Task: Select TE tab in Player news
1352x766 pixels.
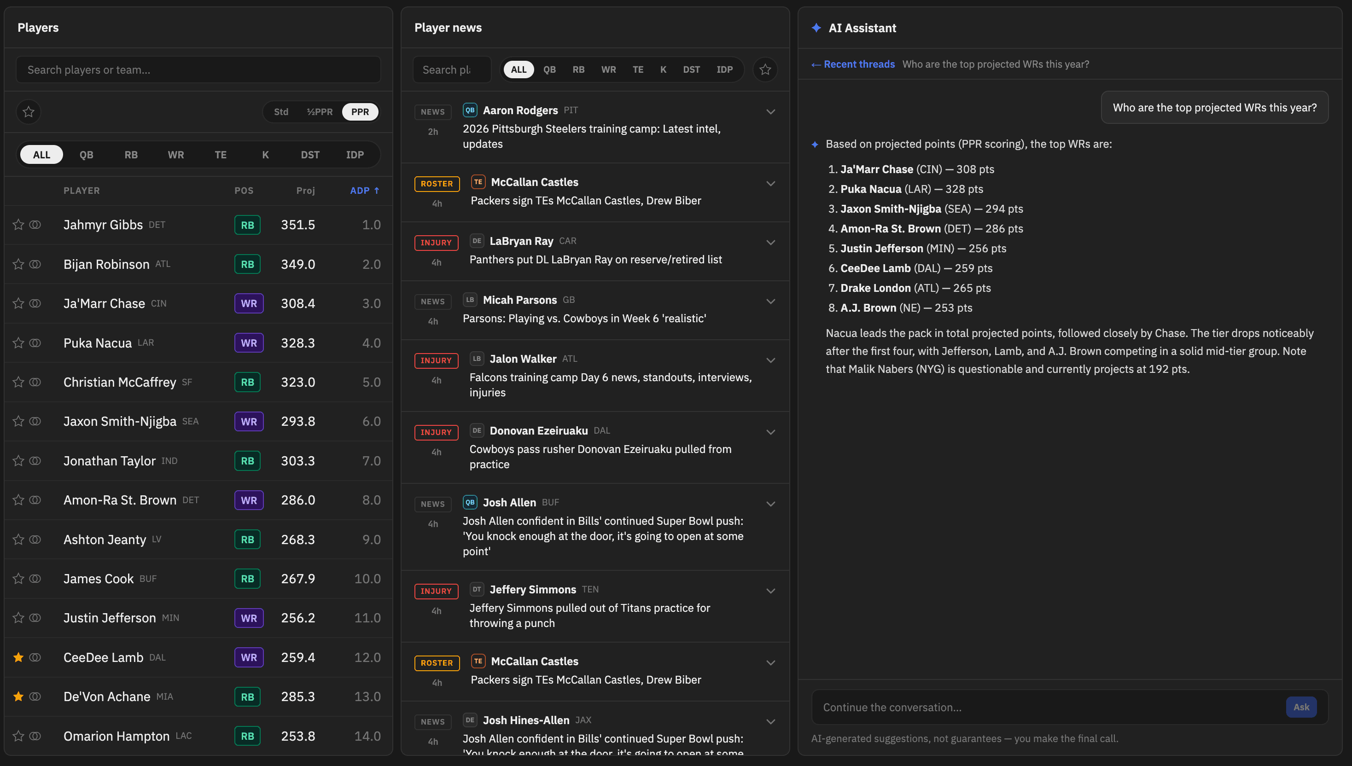Action: click(x=638, y=70)
